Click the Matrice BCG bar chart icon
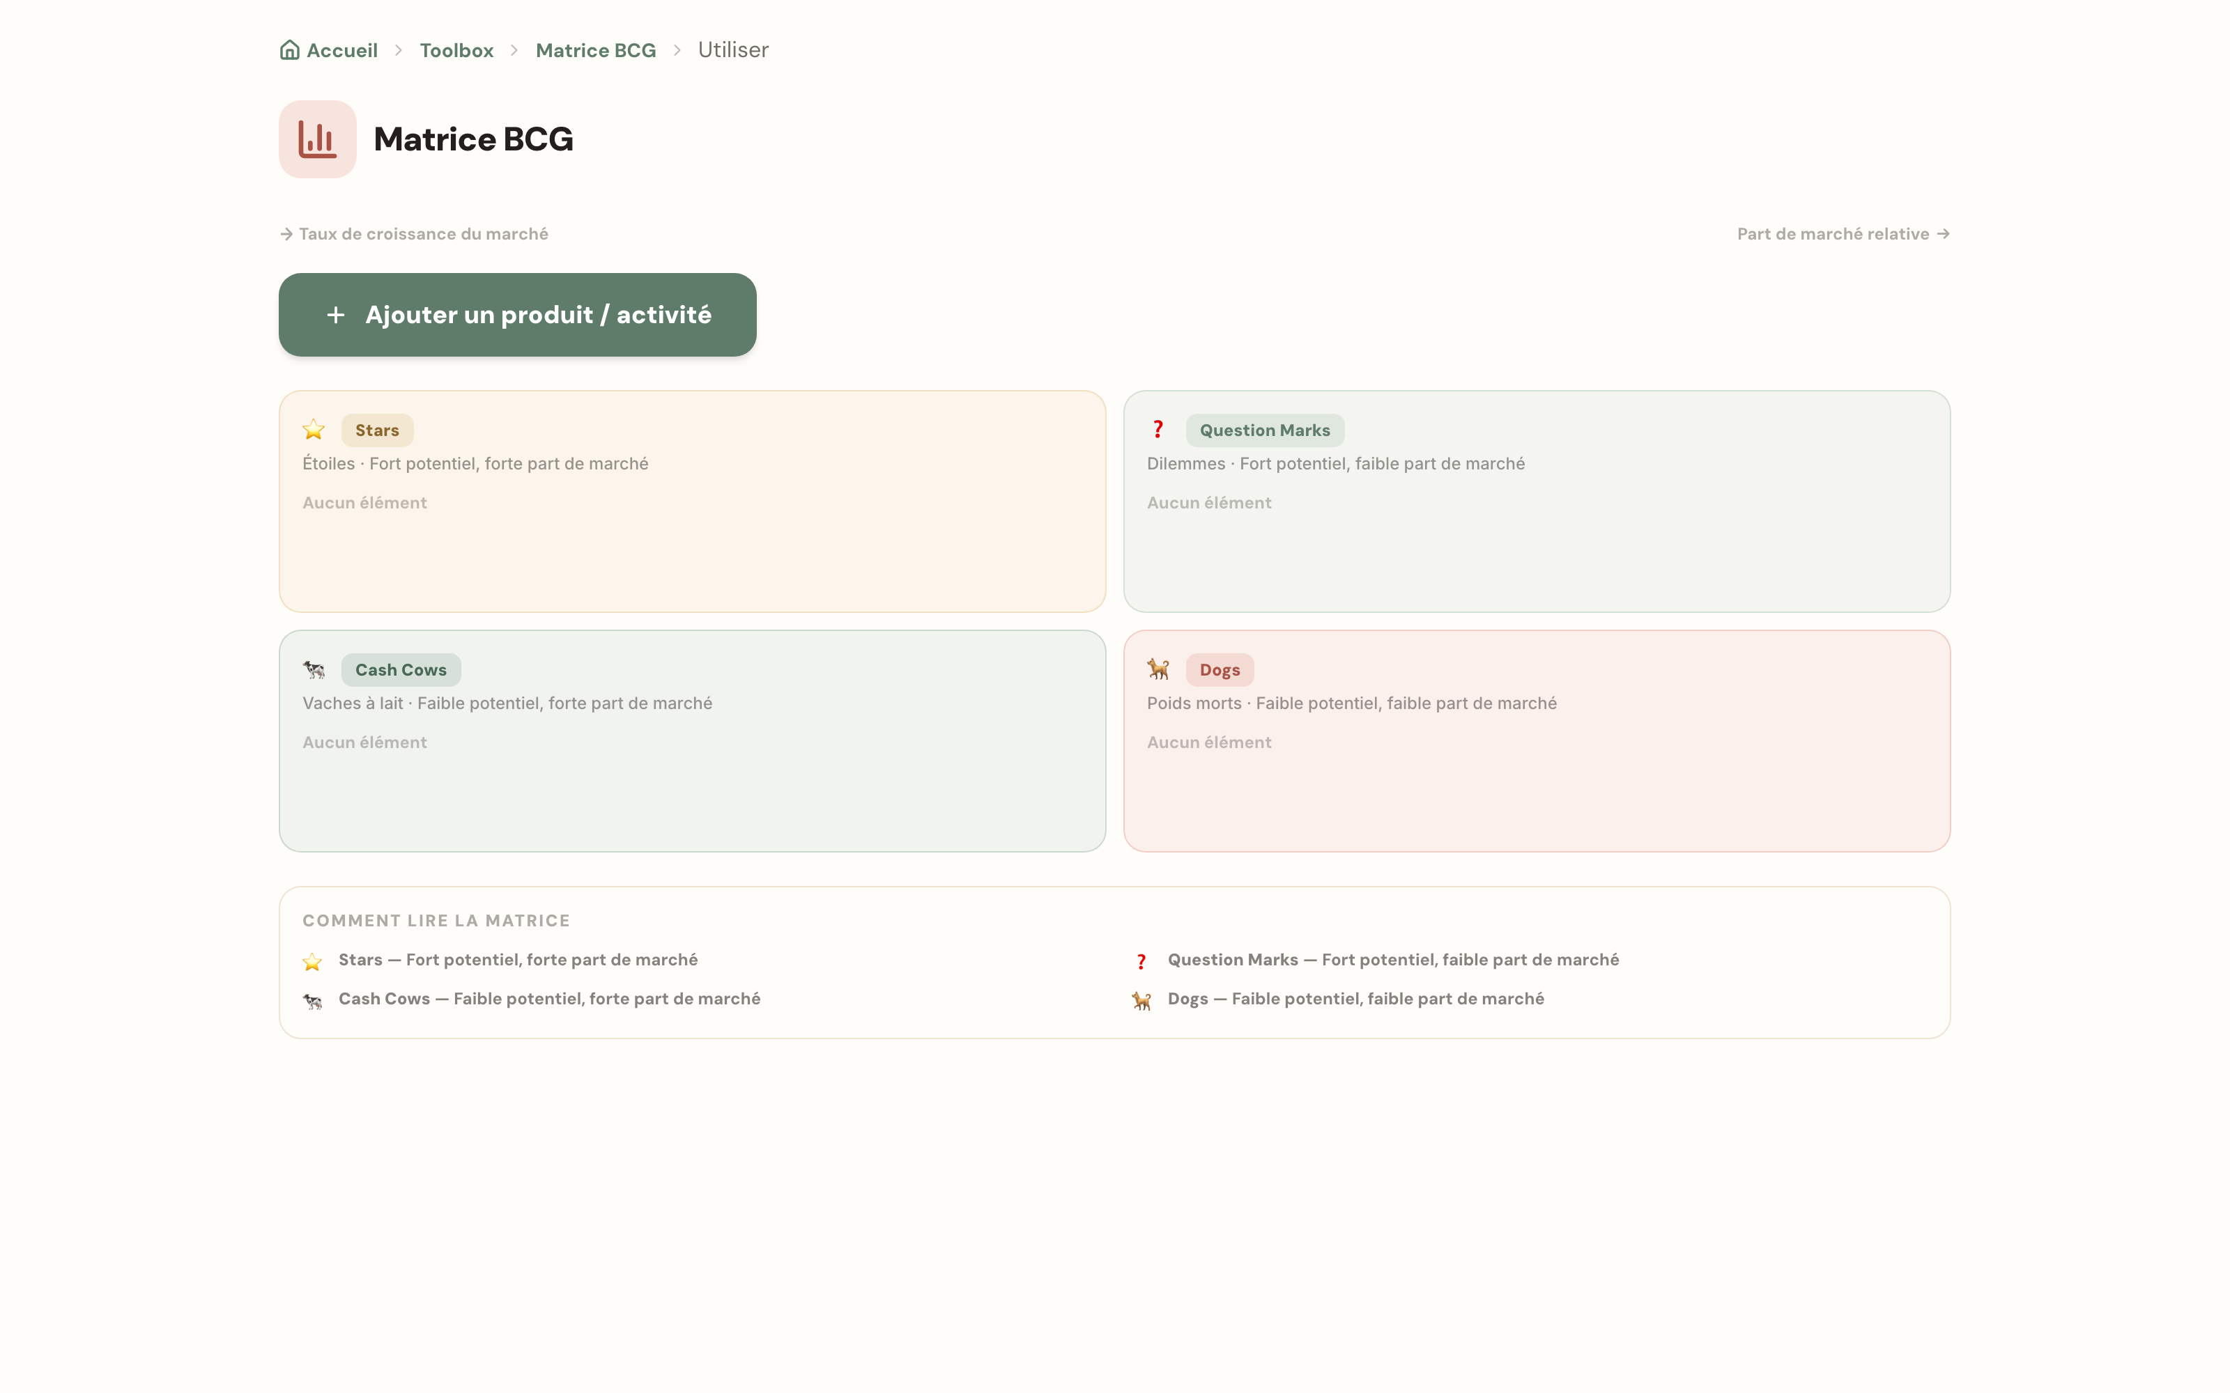 (317, 139)
